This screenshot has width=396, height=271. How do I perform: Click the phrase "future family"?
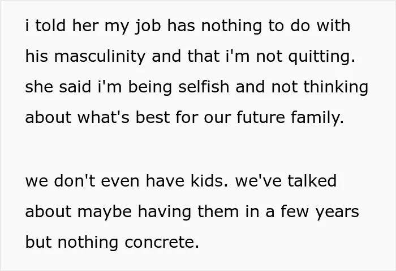[290, 117]
